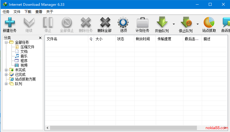Expand the 已完成 tree node
The image size is (230, 132).
coord(6,75)
